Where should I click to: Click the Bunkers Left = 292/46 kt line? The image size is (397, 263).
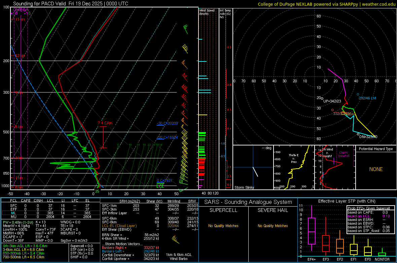[131, 251]
